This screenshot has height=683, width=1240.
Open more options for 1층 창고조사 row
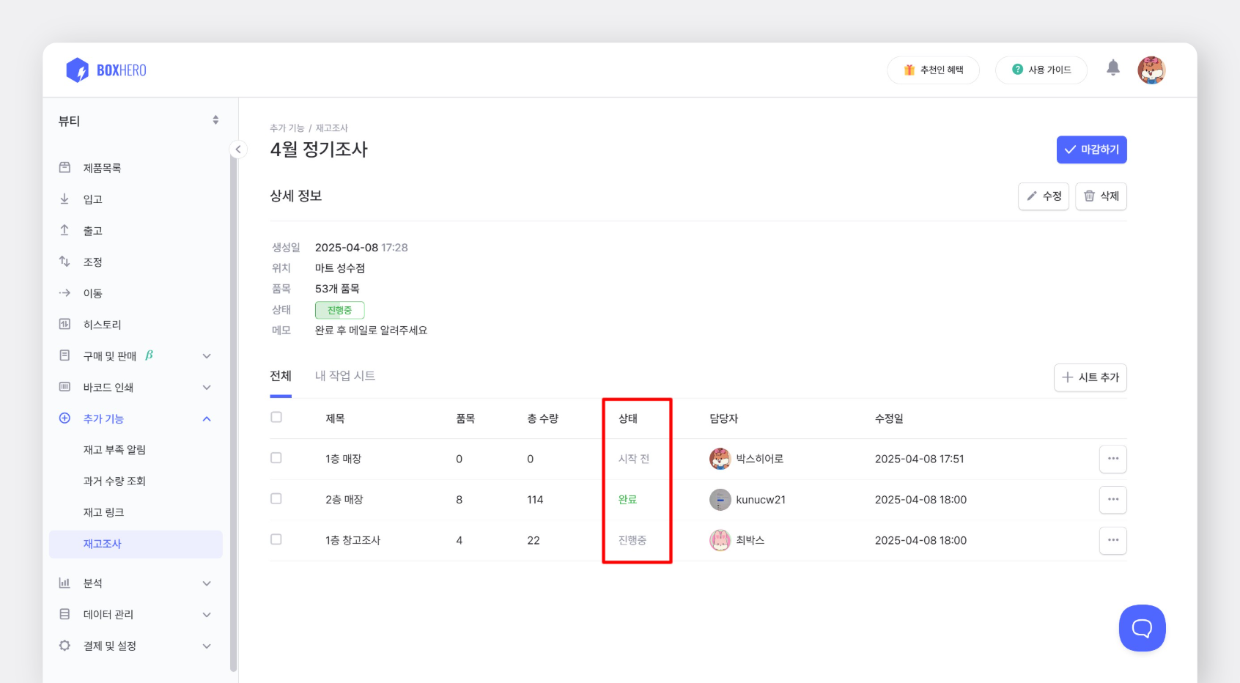tap(1112, 540)
